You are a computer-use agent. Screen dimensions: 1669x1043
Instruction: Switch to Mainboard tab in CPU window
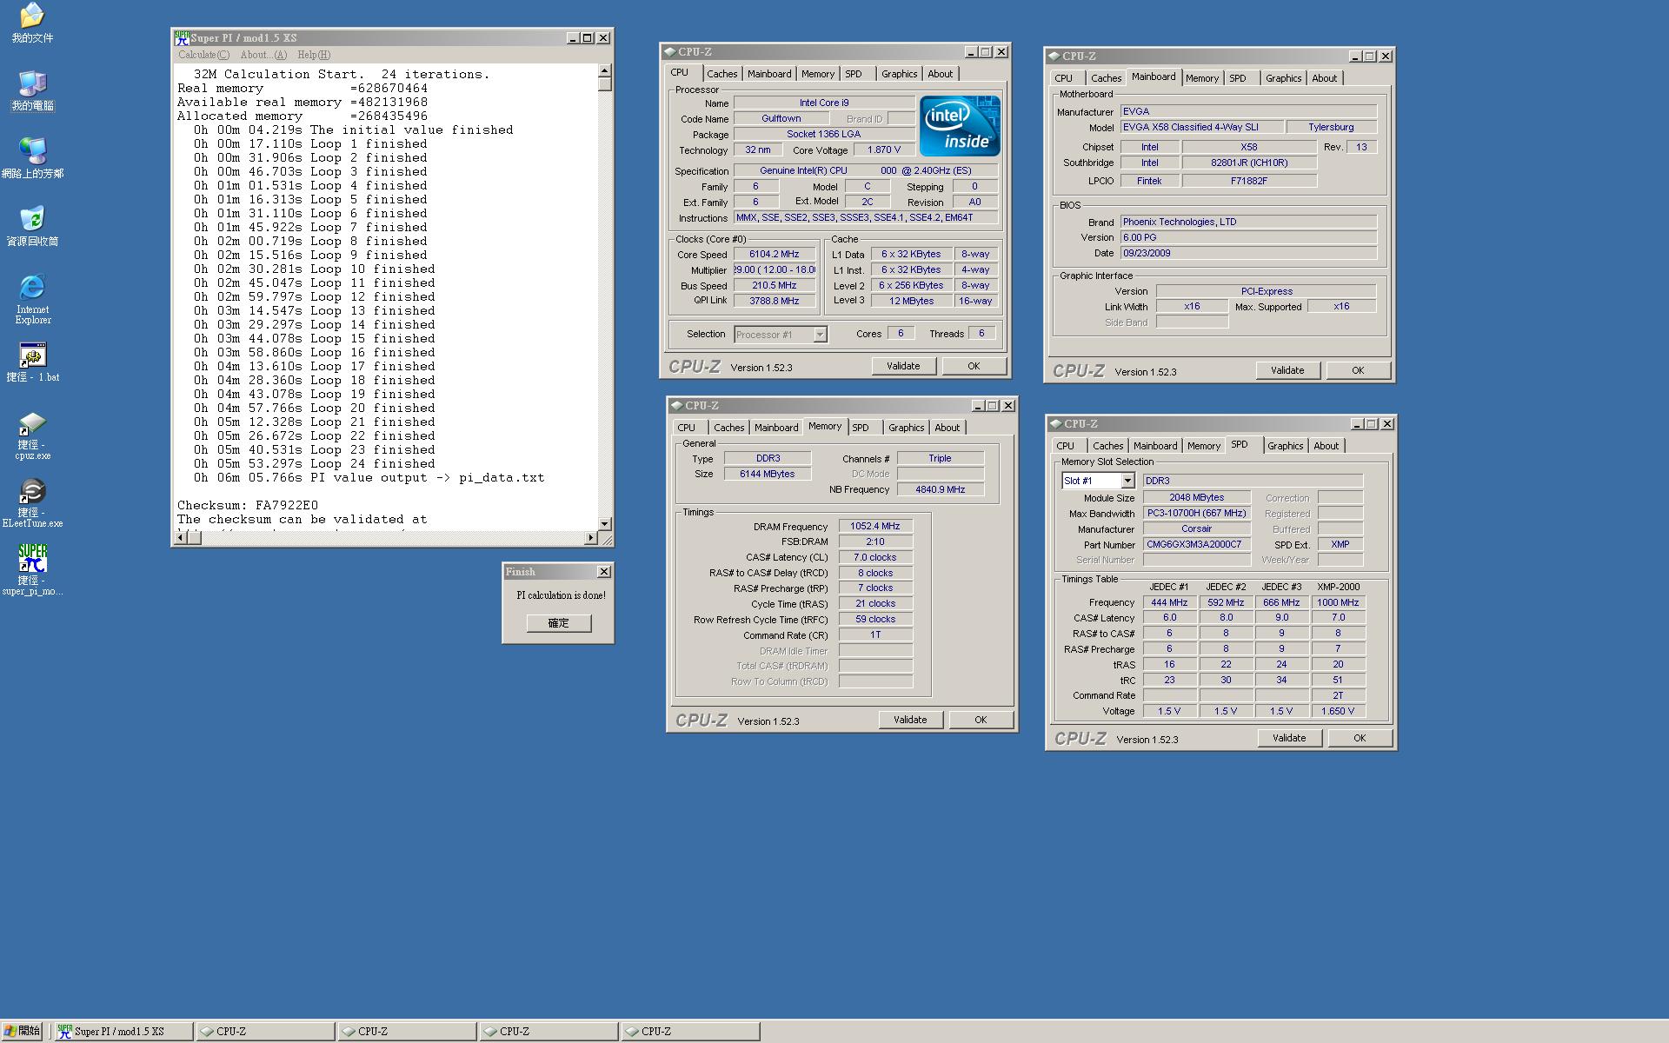pyautogui.click(x=769, y=74)
